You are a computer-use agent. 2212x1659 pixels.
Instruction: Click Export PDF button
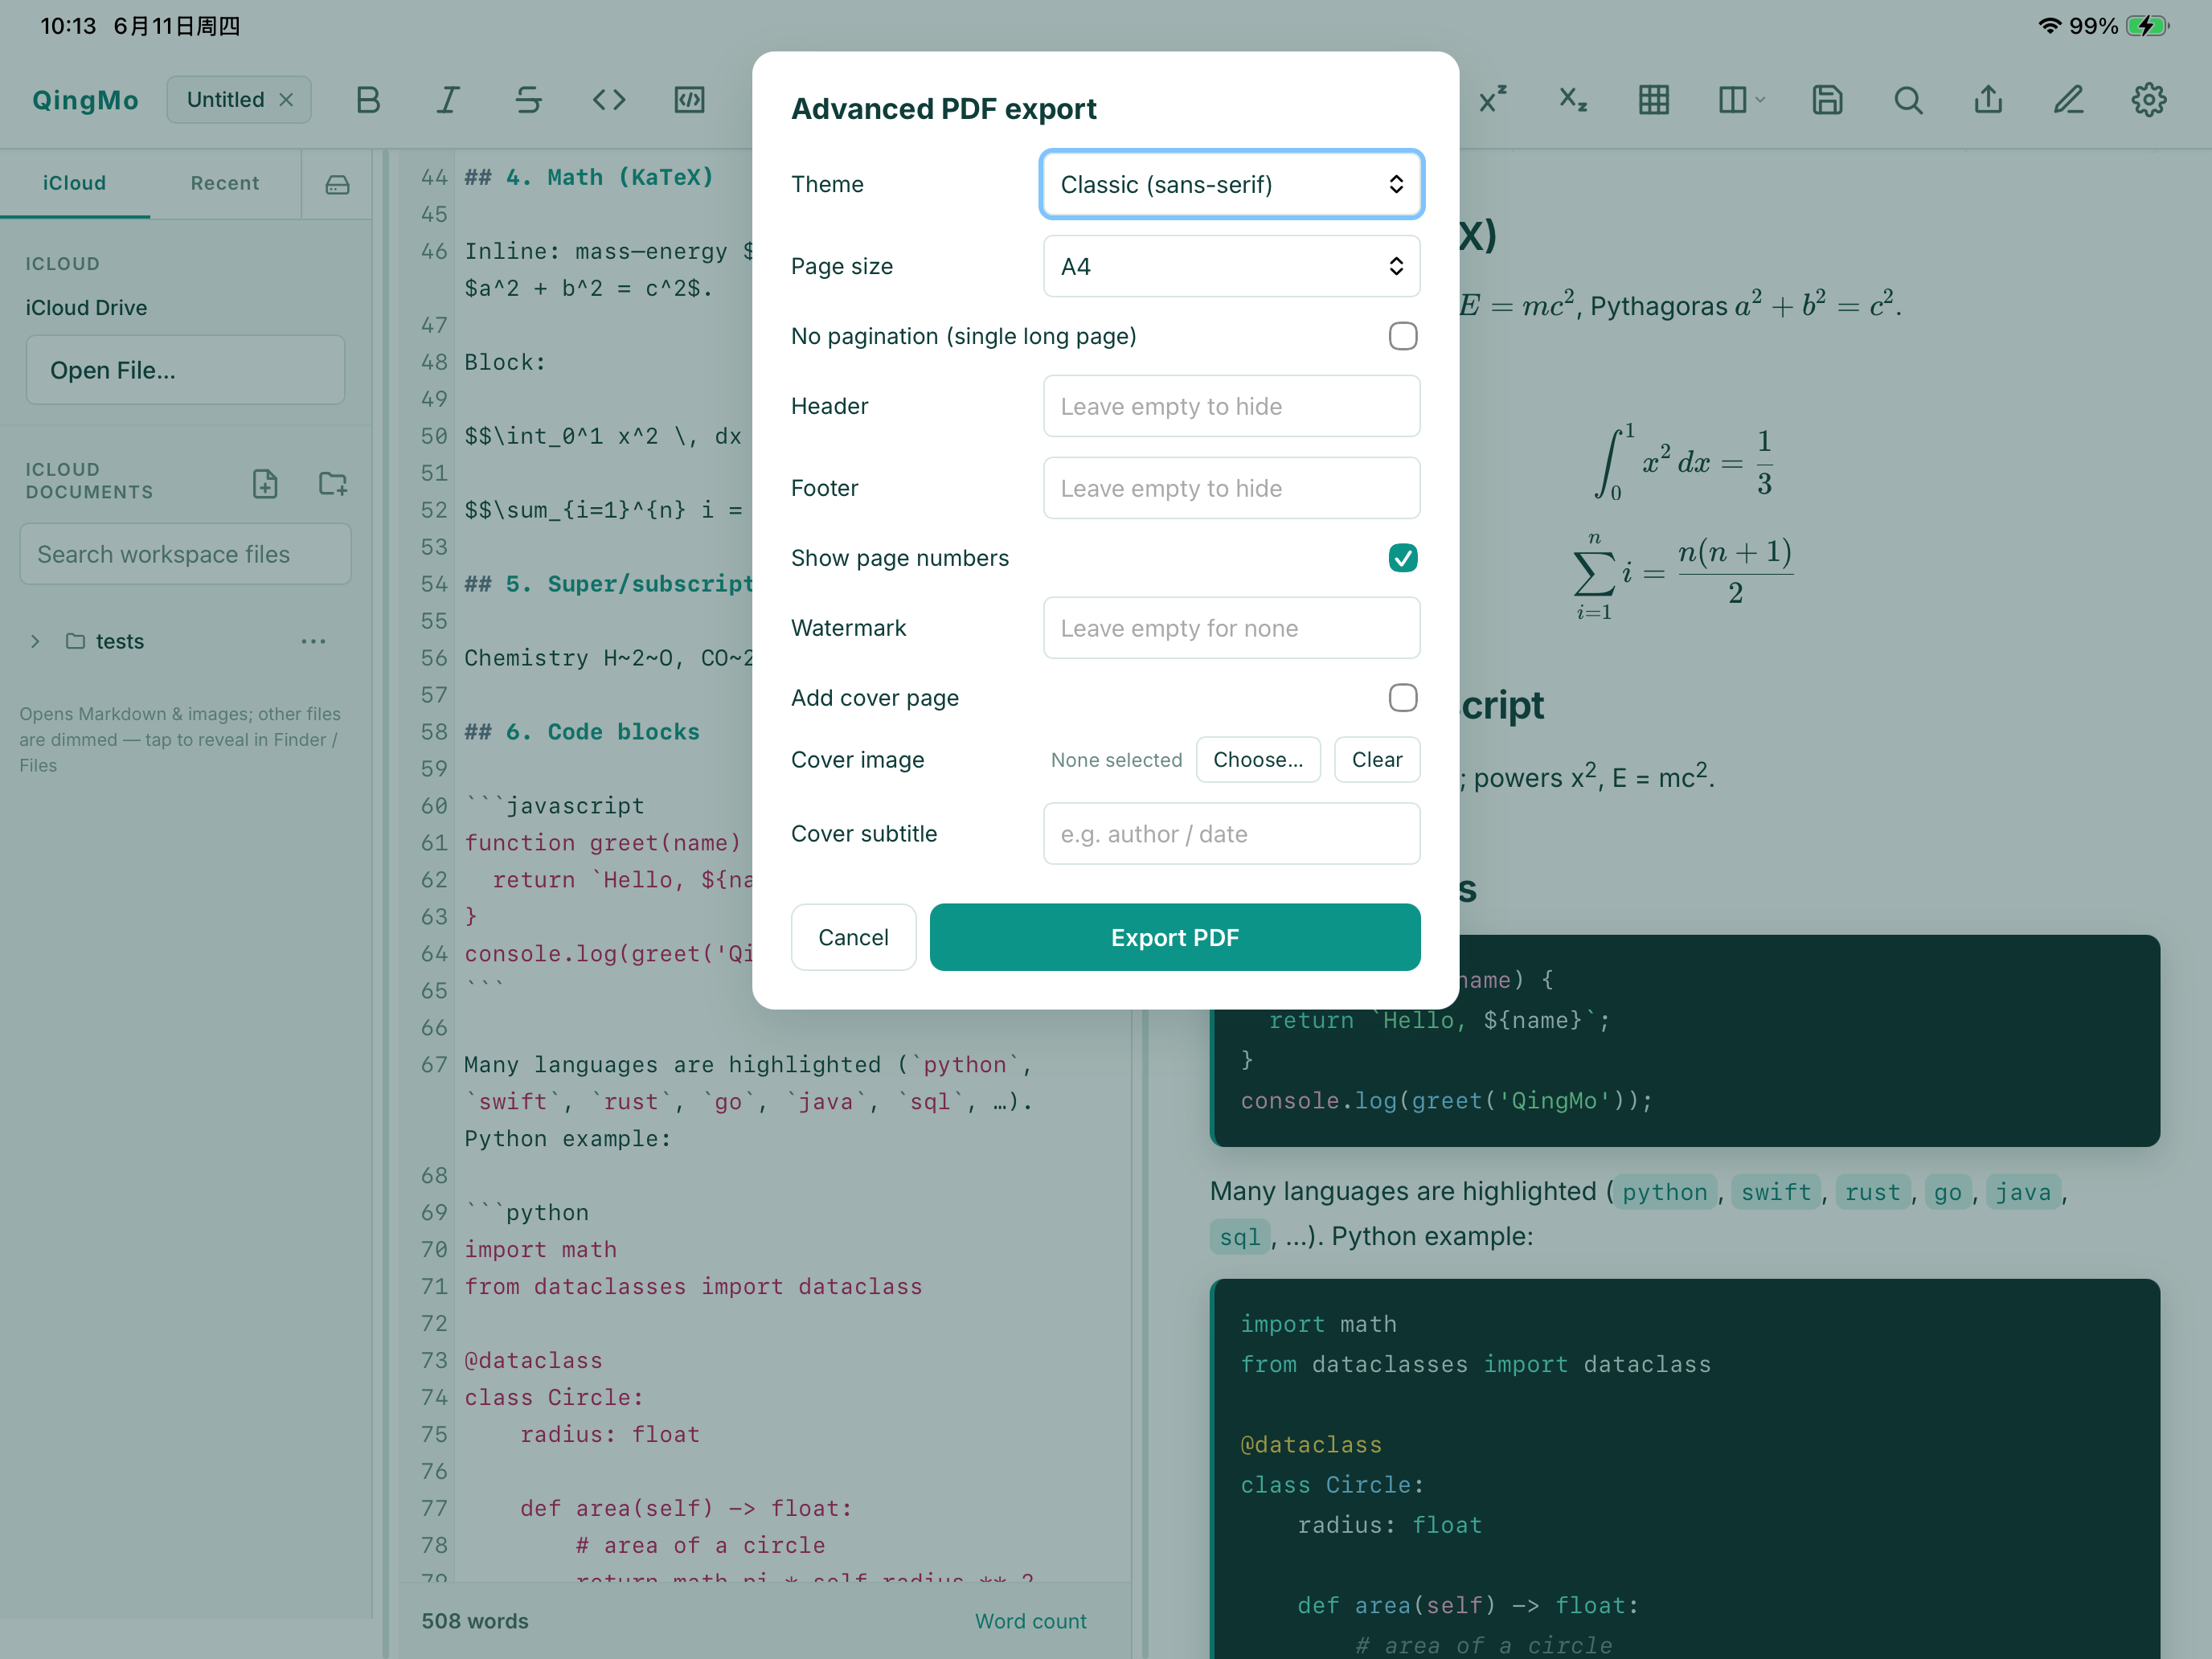[1175, 937]
